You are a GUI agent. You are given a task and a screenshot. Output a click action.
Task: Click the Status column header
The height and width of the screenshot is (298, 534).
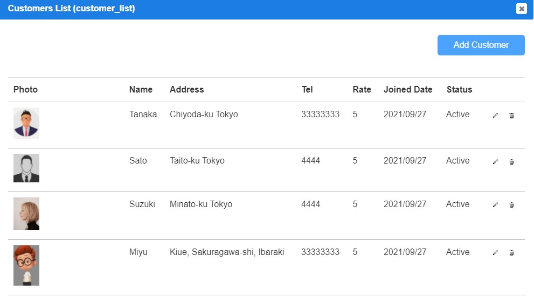click(460, 89)
